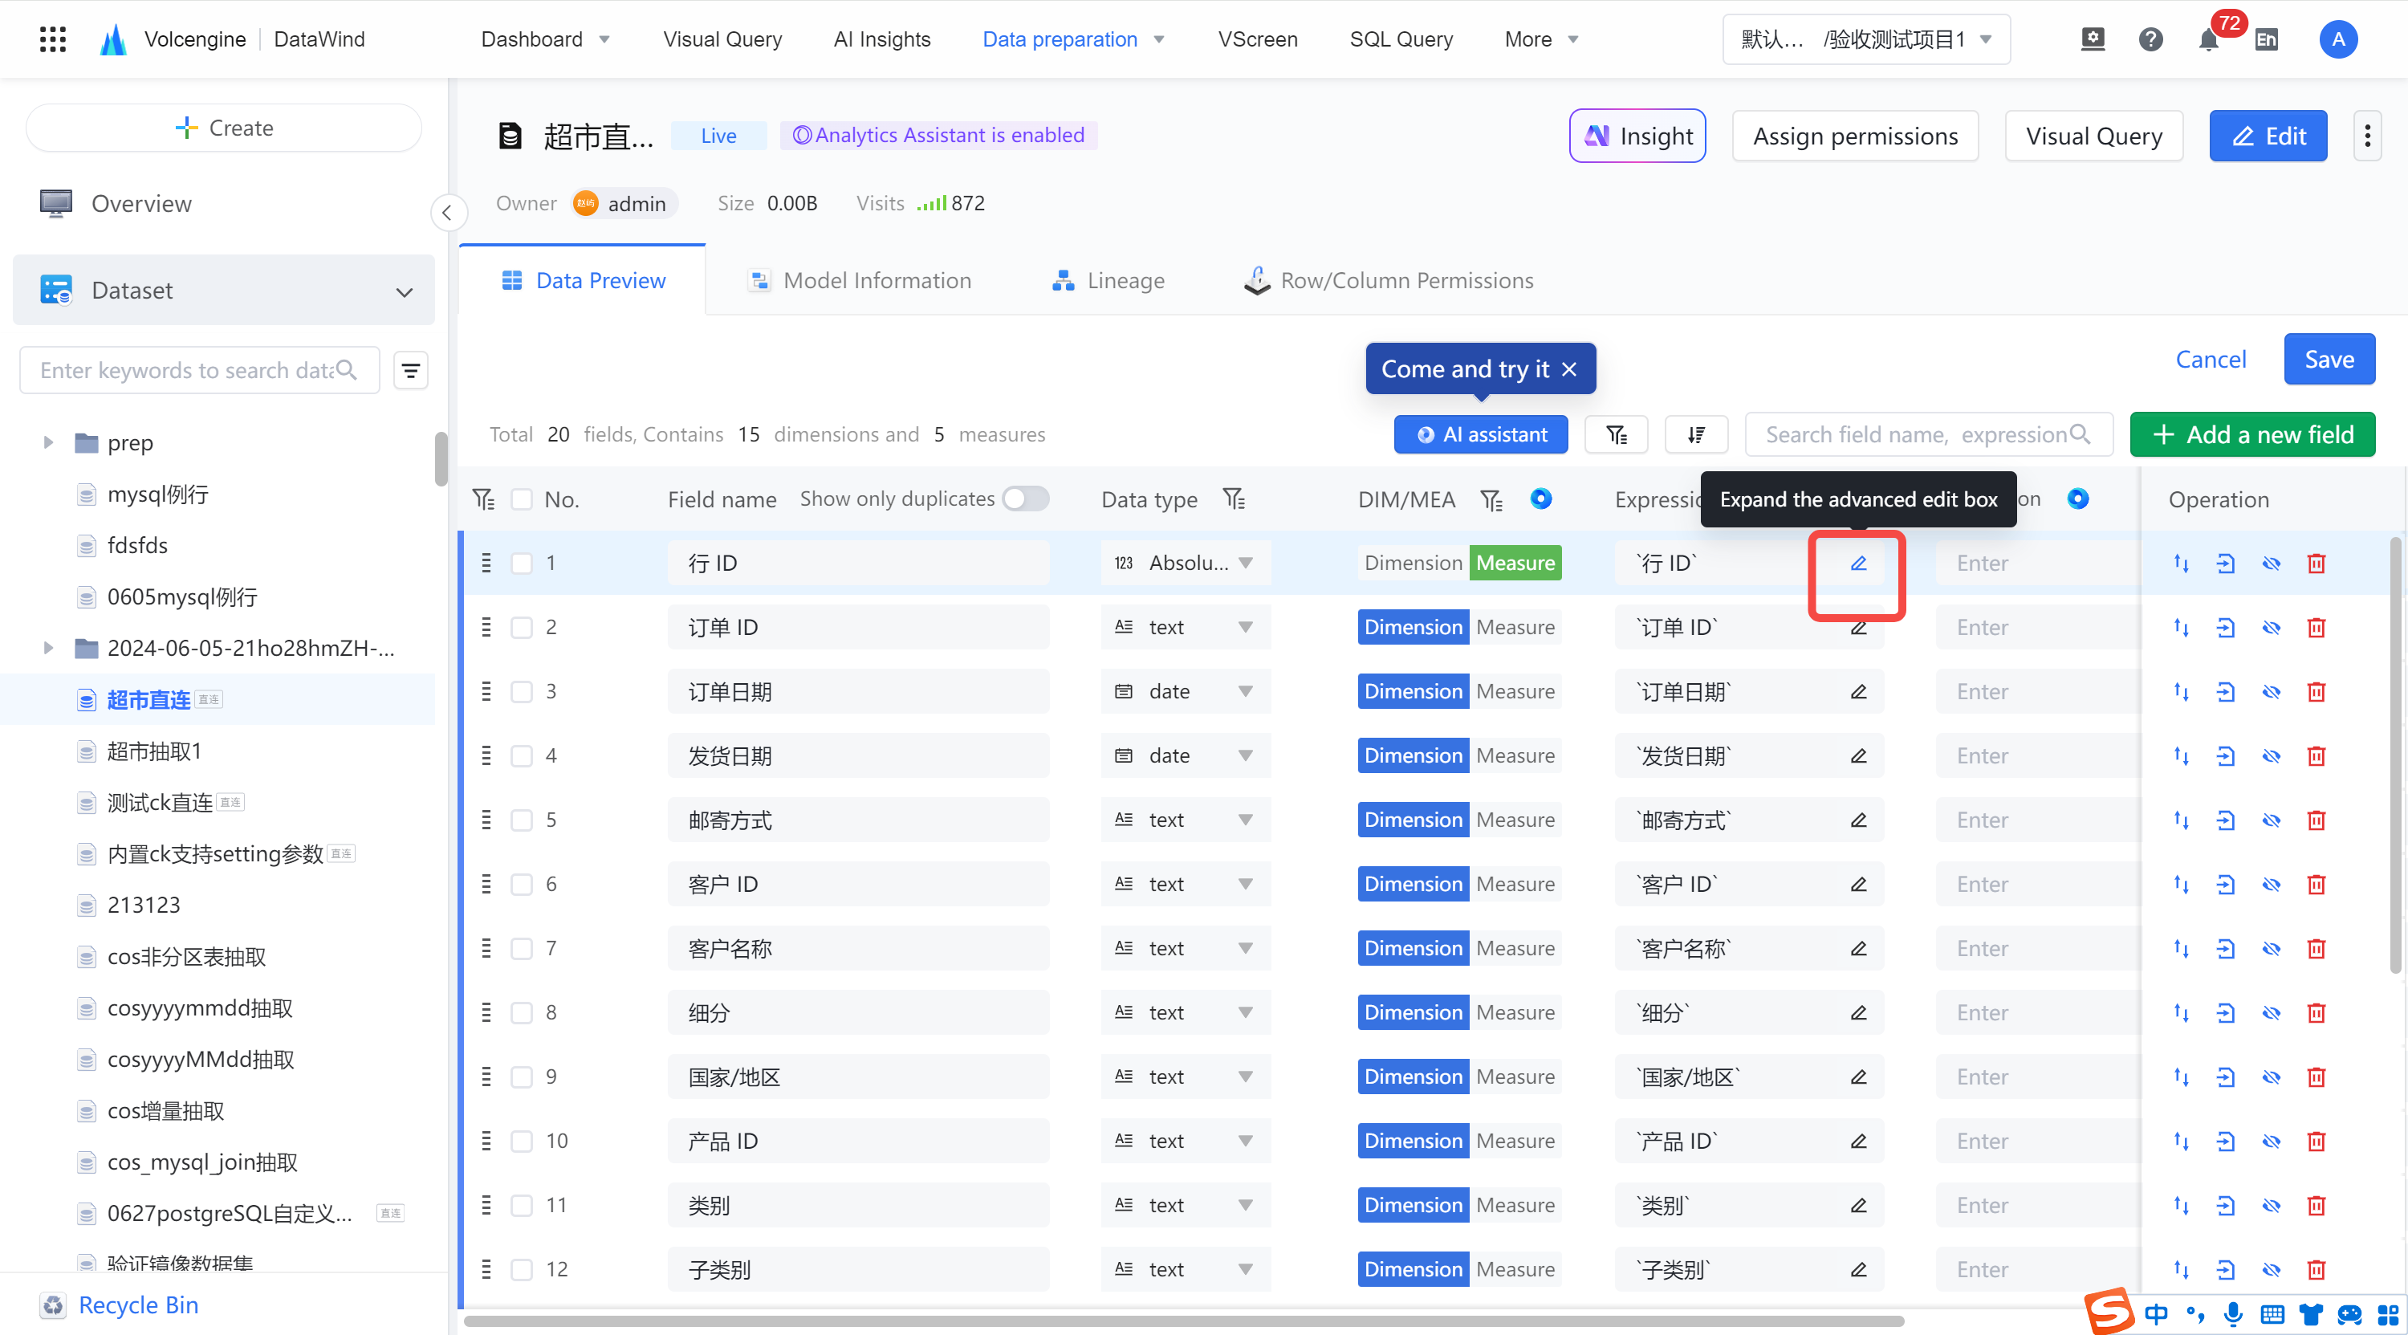Image resolution: width=2408 pixels, height=1335 pixels.
Task: Click Add a new field button
Action: (x=2252, y=435)
